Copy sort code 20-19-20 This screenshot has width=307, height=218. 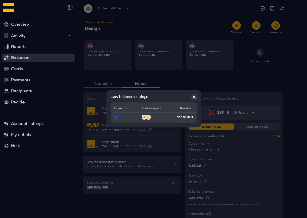coord(205,182)
